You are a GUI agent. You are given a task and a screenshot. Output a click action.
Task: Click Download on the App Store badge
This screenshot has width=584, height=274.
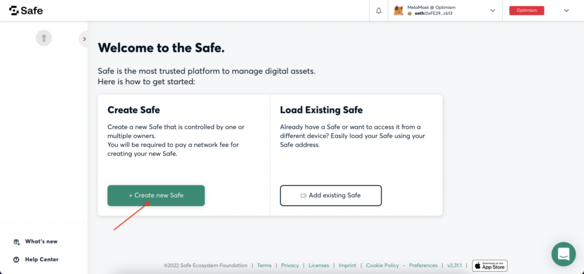pos(489,265)
